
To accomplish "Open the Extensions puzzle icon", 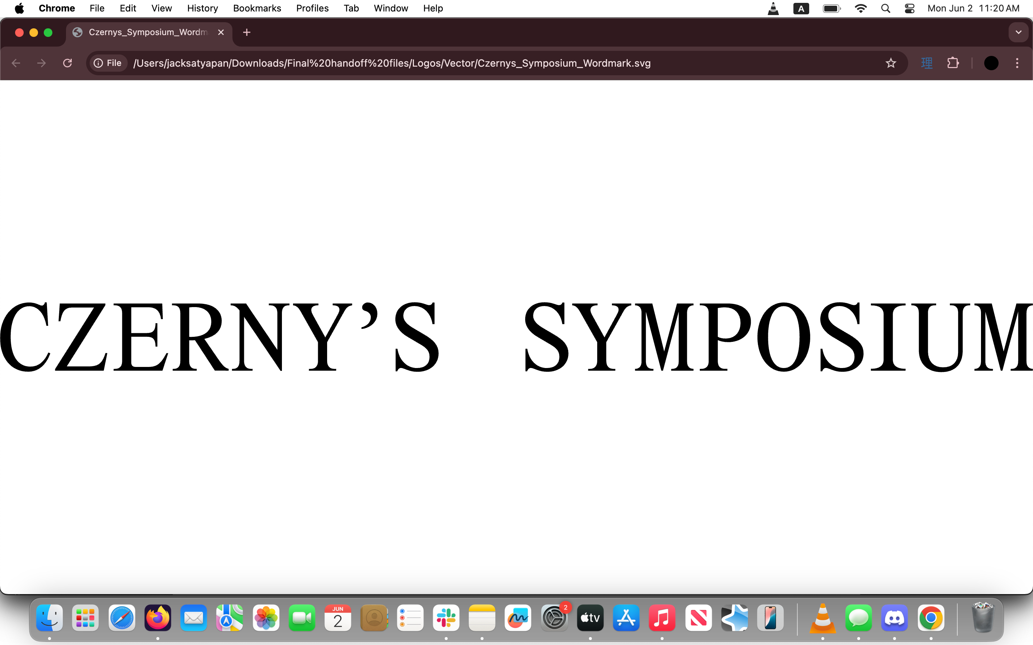I will coord(953,63).
